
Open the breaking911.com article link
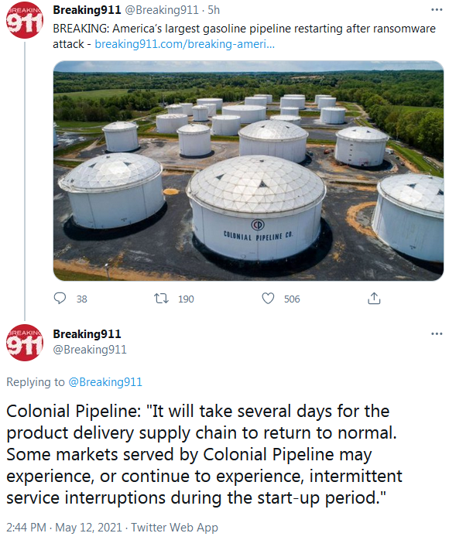pyautogui.click(x=185, y=44)
